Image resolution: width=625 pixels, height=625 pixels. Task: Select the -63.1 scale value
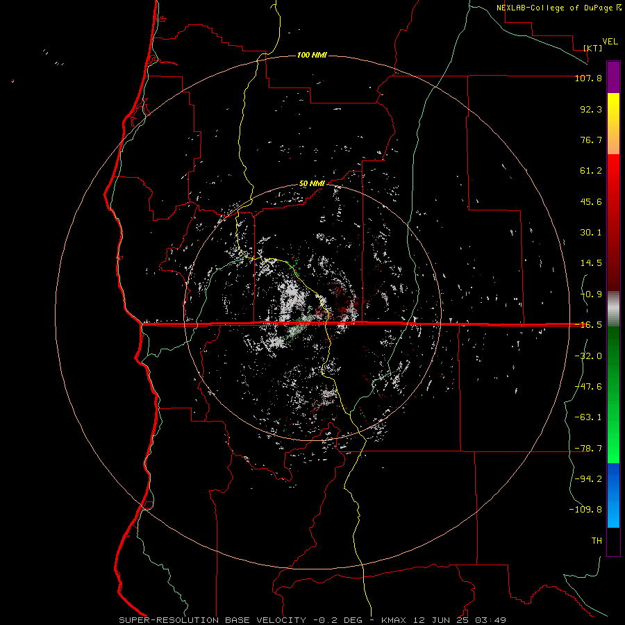click(588, 417)
